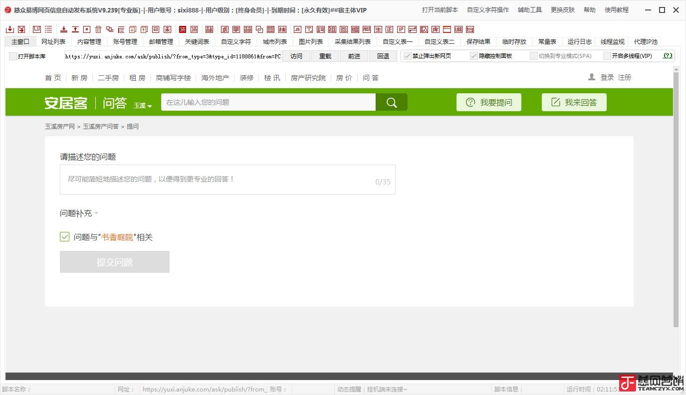Click the boxed T toolbar icon

[x=309, y=29]
